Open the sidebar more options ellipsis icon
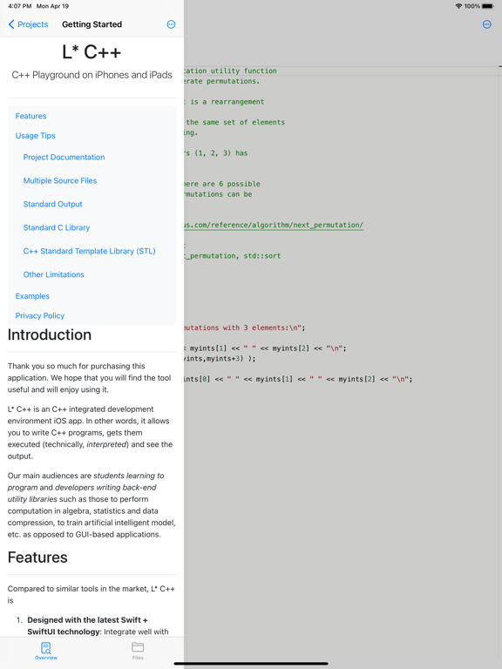This screenshot has height=669, width=502. tap(171, 24)
